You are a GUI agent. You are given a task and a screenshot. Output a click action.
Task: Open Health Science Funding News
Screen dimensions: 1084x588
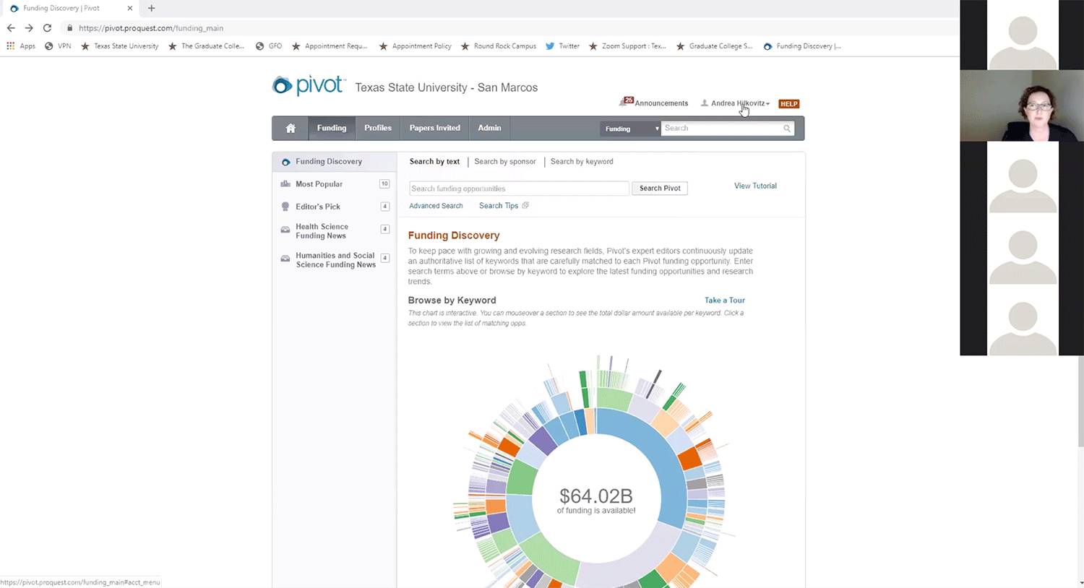(335, 231)
